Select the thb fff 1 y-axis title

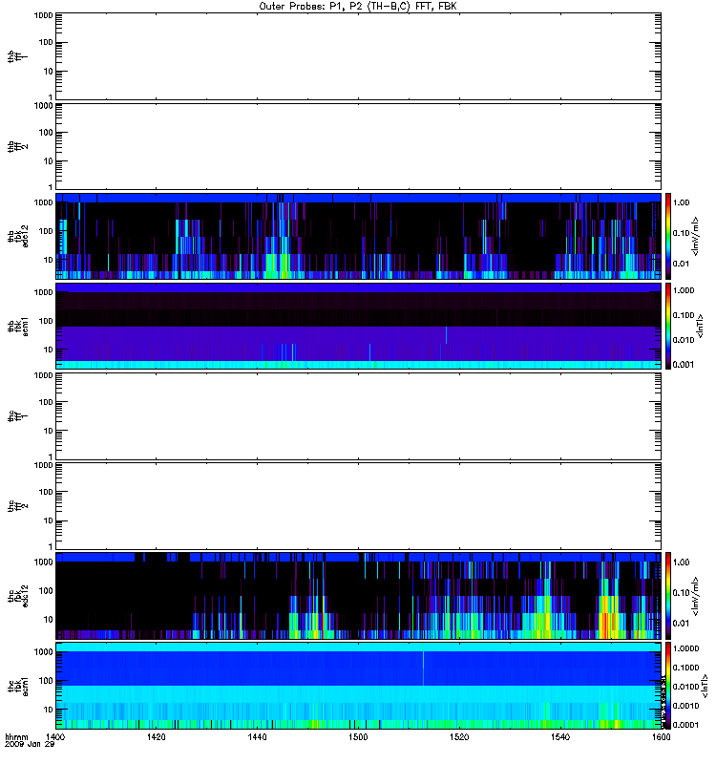point(18,56)
